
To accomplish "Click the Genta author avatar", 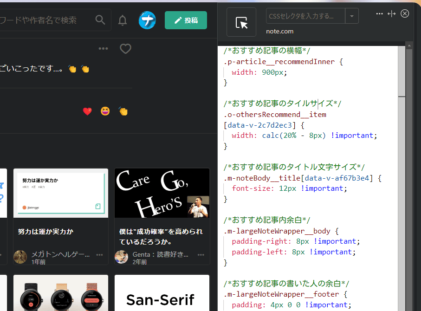I will tap(121, 257).
